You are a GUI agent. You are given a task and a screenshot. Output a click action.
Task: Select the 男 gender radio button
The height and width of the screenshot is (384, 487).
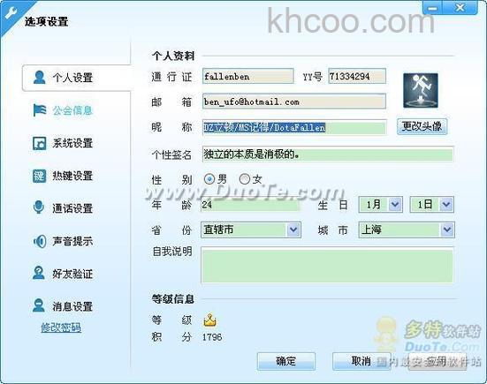click(209, 179)
